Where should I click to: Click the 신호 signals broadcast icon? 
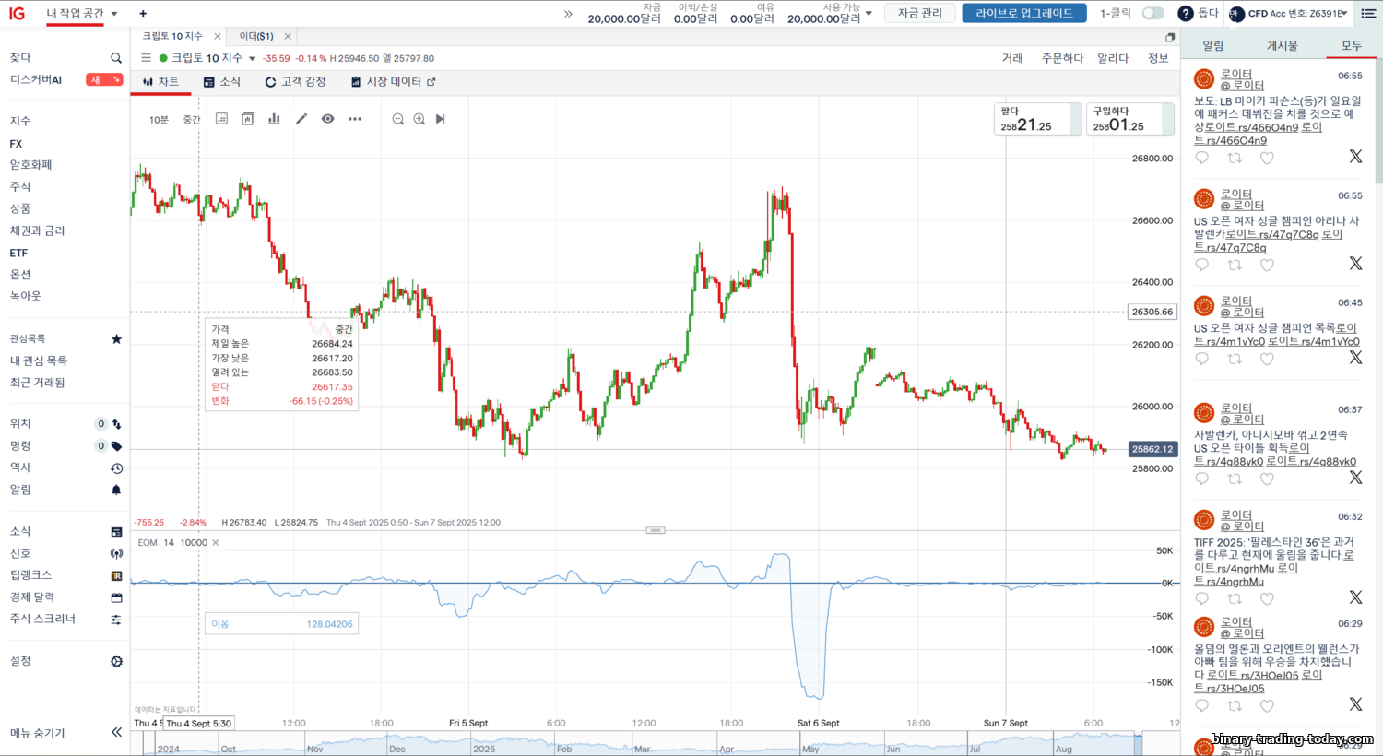coord(116,554)
